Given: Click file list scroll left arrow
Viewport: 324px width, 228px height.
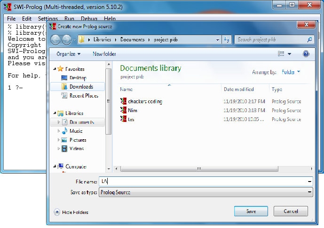Looking at the screenshot, I should click(116, 169).
